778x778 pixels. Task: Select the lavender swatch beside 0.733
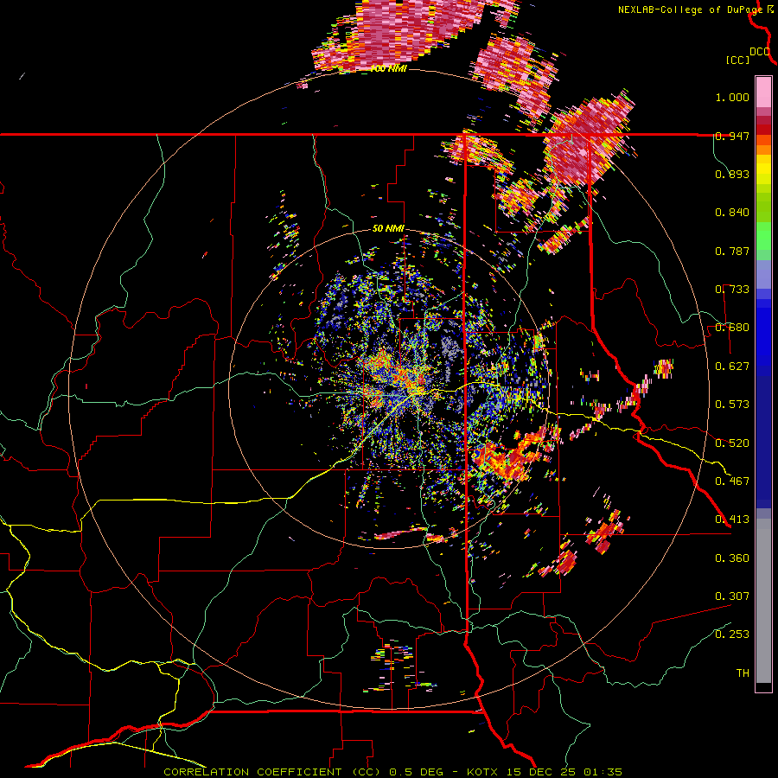coord(763,279)
